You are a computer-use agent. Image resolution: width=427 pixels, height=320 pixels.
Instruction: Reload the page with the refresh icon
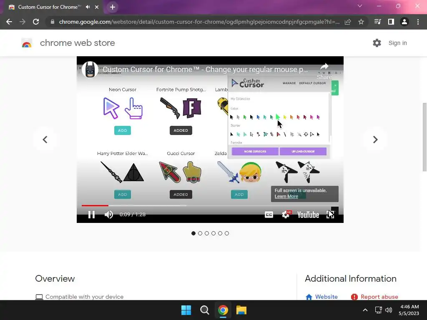point(36,22)
